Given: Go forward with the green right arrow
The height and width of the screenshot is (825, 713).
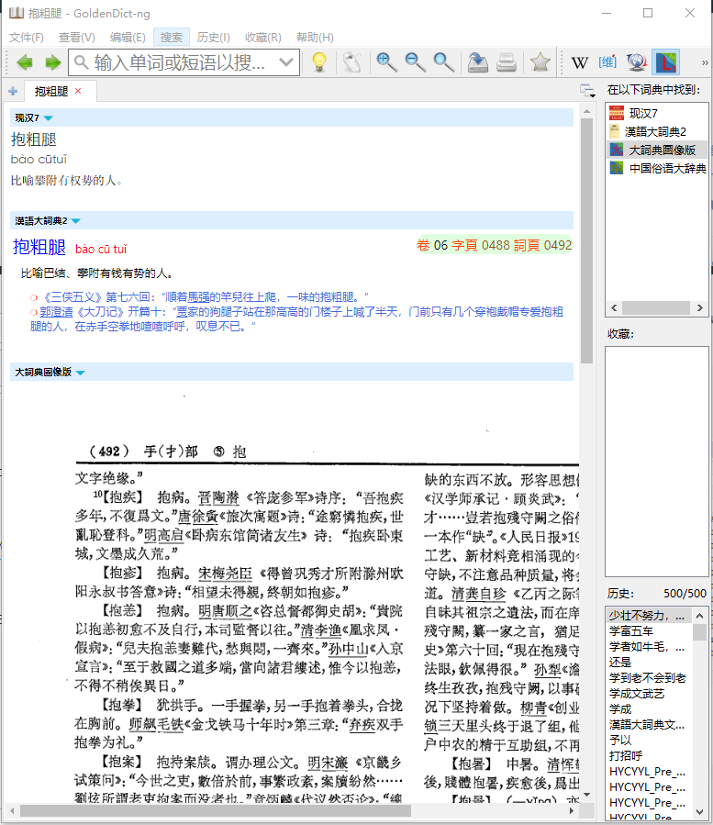Looking at the screenshot, I should [52, 62].
